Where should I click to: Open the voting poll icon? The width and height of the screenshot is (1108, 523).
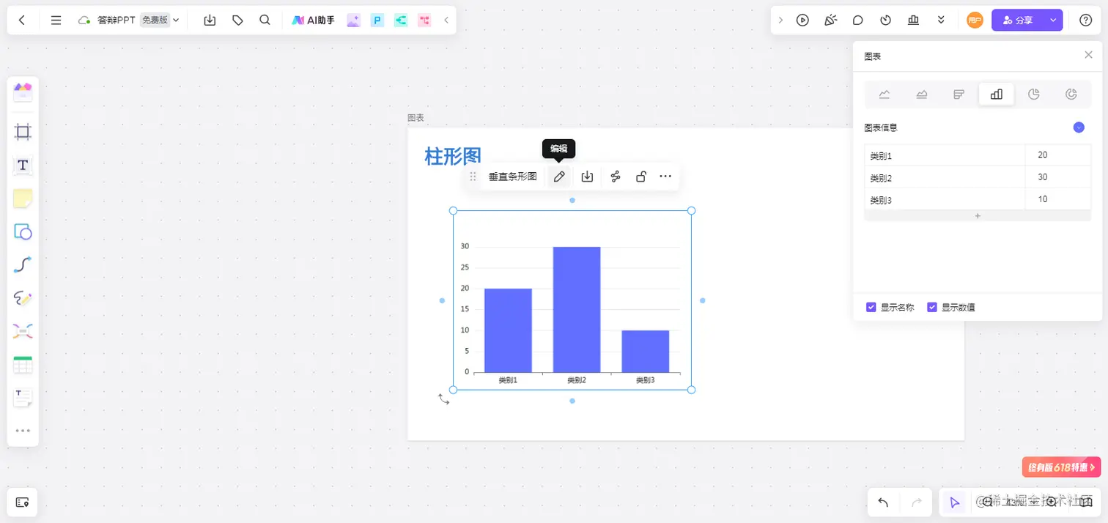click(913, 21)
